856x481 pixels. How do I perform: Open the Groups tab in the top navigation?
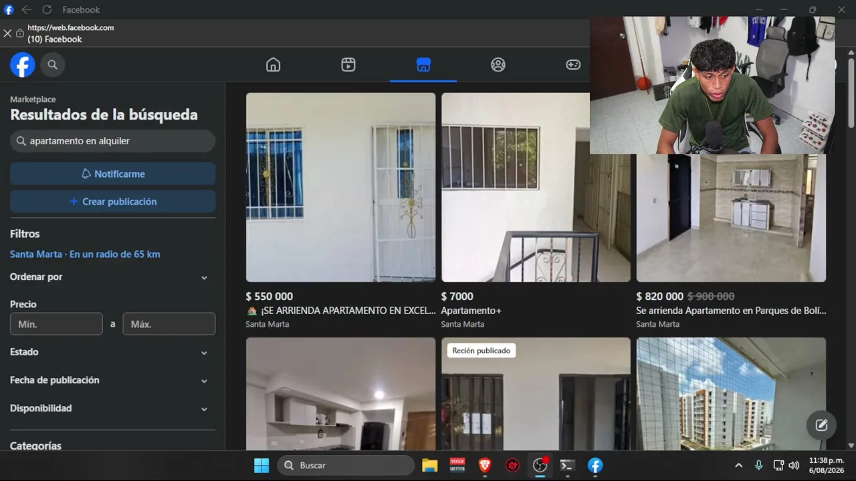click(498, 65)
